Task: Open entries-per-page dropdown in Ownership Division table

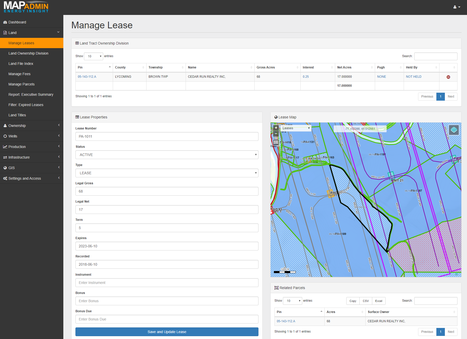Action: [x=93, y=56]
